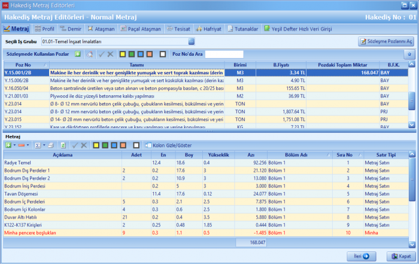
Task: Expand the arrow next to the sigma icon
Action: point(44,145)
